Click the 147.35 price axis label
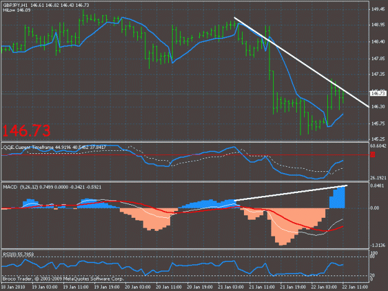 (378, 74)
